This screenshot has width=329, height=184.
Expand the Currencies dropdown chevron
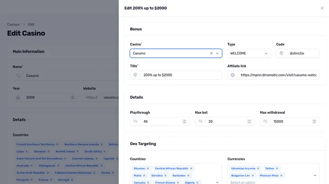coord(315,175)
